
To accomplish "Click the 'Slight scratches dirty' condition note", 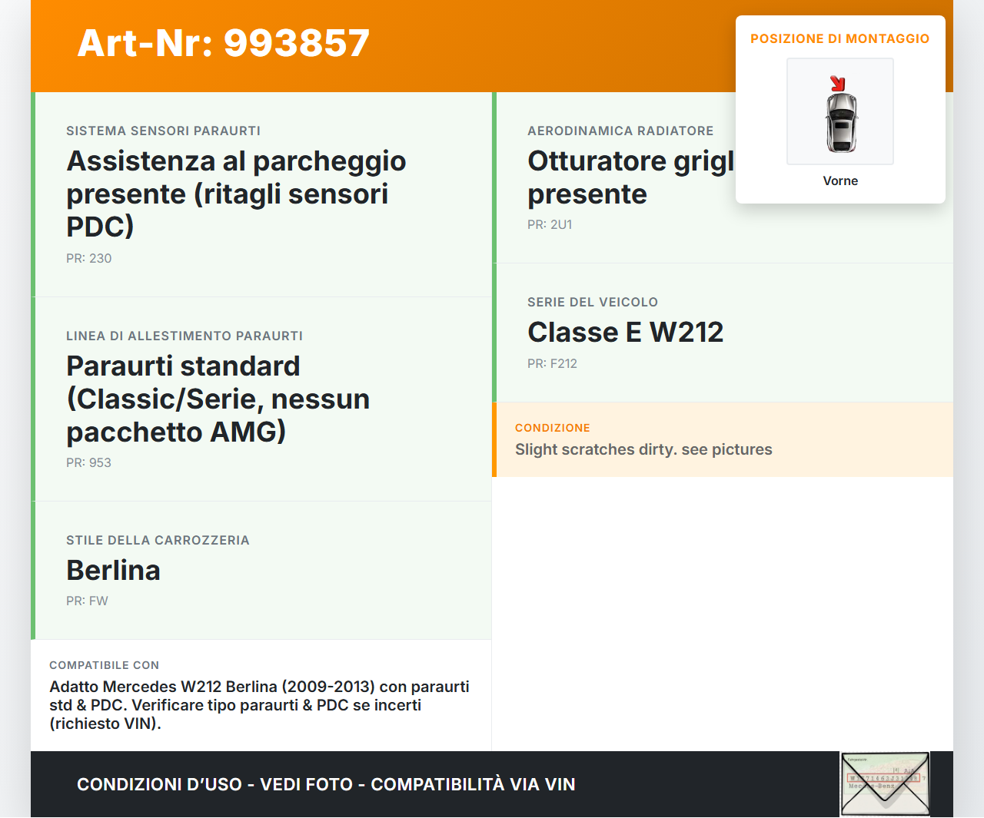I will tap(643, 449).
